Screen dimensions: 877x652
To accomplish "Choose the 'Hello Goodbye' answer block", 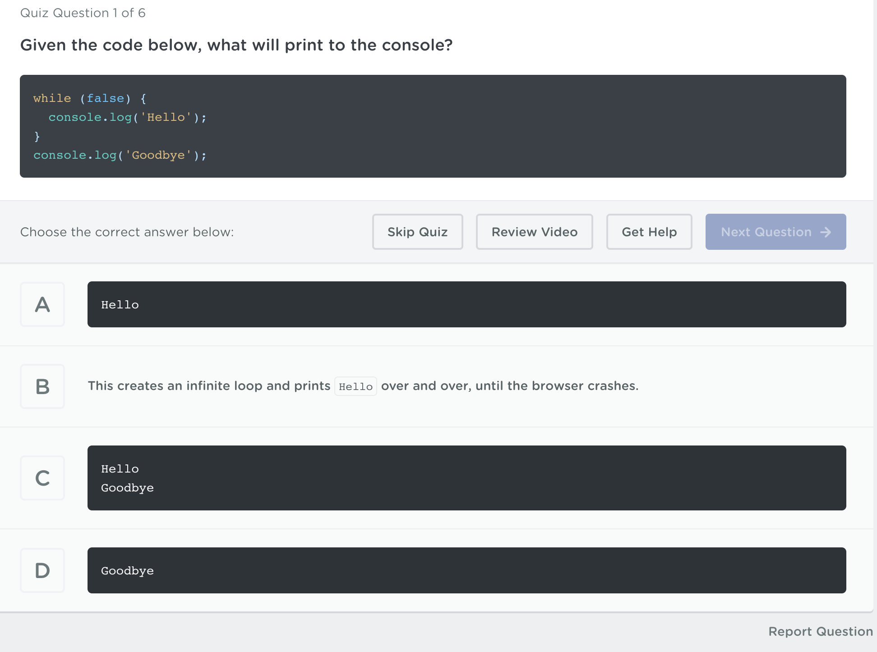I will click(x=466, y=478).
